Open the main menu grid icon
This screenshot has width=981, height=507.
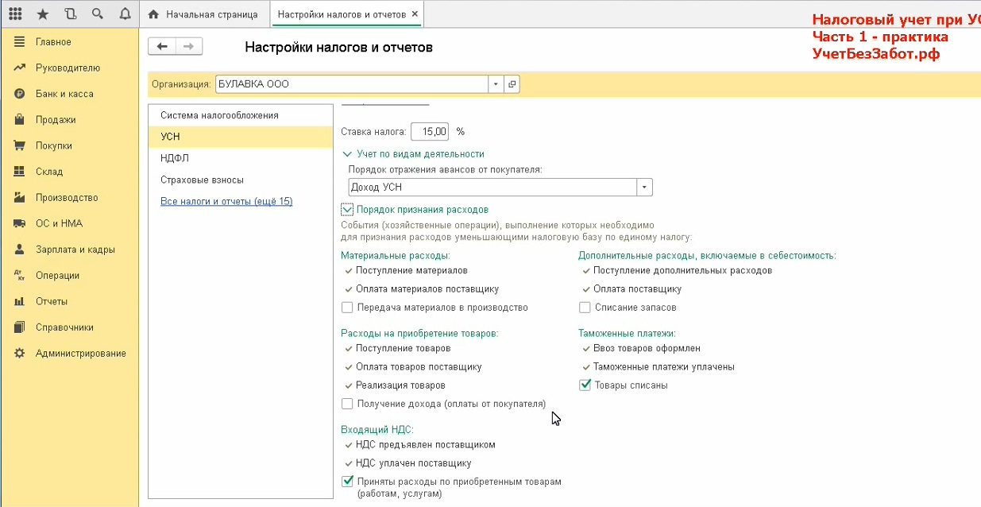pyautogui.click(x=15, y=14)
